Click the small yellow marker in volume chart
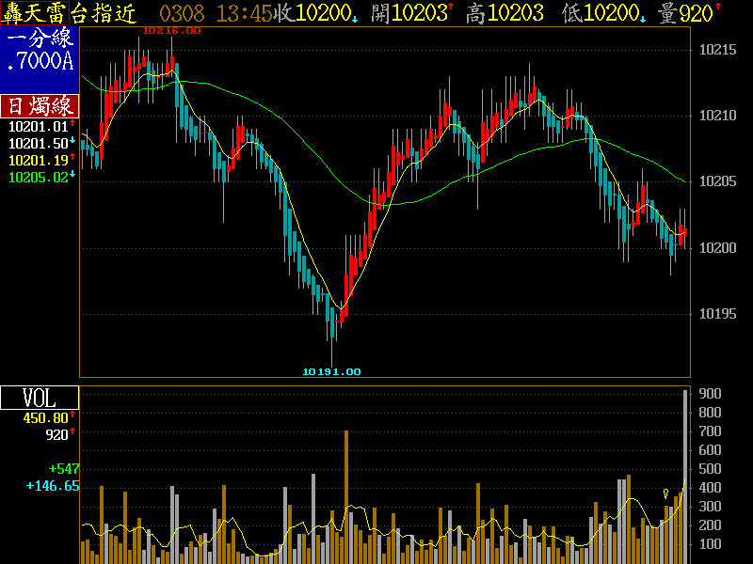 click(666, 493)
